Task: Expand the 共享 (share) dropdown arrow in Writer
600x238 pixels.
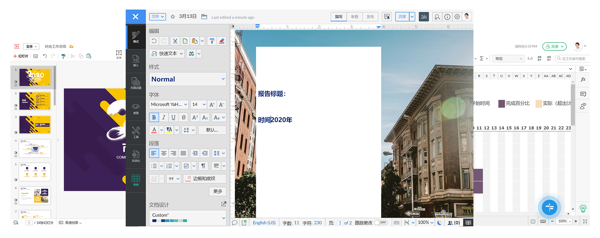Action: pyautogui.click(x=412, y=17)
